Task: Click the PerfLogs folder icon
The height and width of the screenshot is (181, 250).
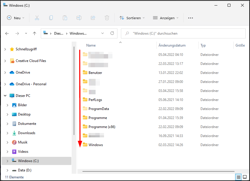Action: 85,100
